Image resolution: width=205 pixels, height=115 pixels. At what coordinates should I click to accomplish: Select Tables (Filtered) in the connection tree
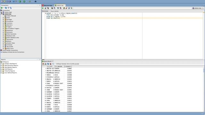pyautogui.click(x=11, y=16)
